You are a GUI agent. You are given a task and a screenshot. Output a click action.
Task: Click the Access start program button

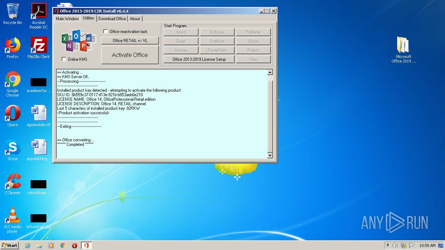pos(181,50)
